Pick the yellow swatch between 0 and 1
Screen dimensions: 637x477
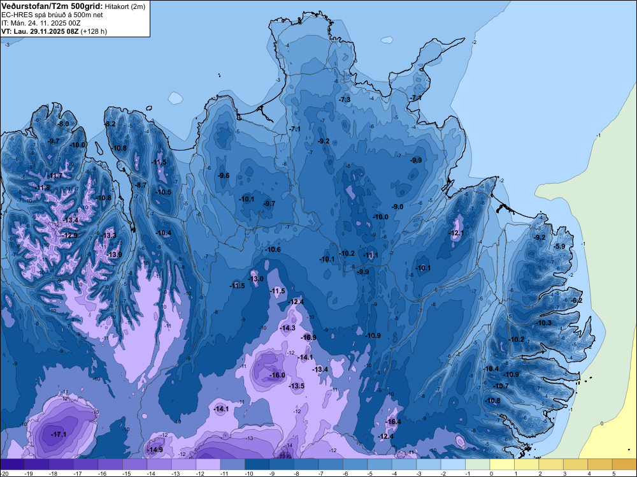click(x=502, y=464)
